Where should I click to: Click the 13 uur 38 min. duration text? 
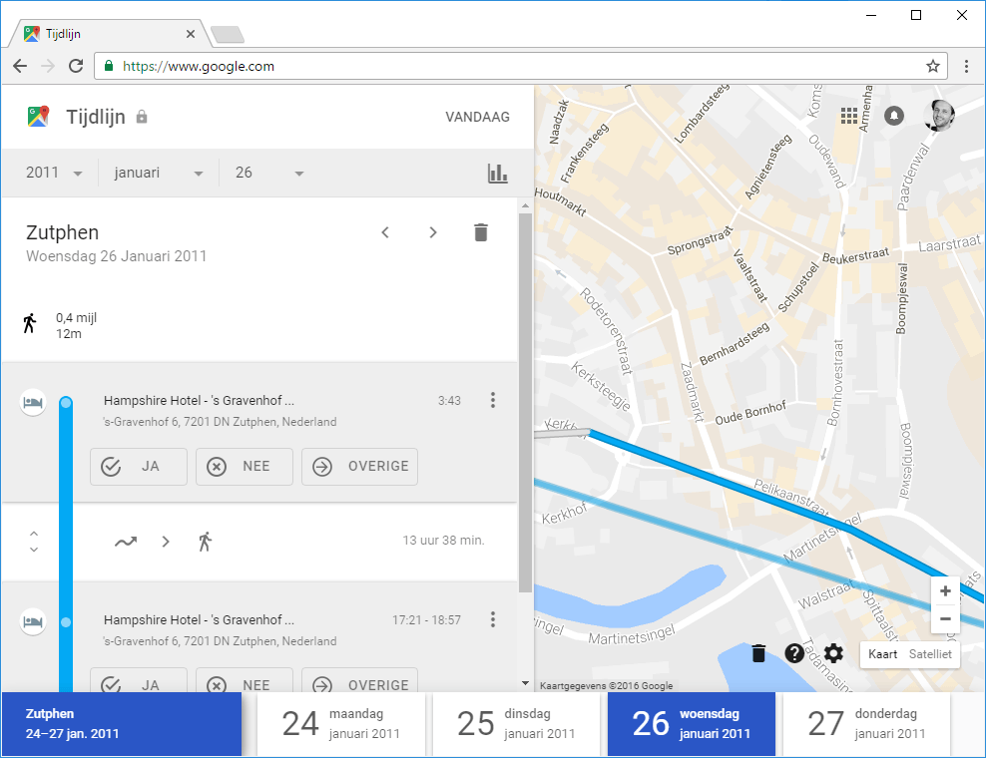(443, 541)
